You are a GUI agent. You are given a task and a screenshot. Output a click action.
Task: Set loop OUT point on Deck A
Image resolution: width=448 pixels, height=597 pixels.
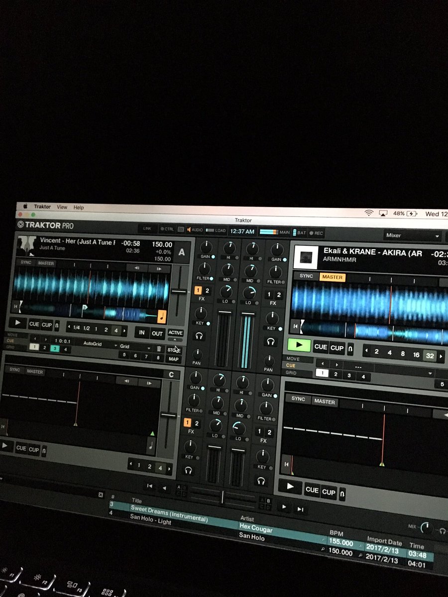157,333
